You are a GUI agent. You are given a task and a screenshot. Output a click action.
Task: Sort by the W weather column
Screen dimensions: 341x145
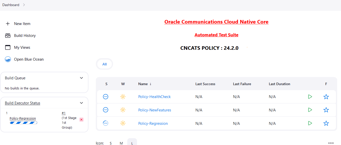pos(123,84)
